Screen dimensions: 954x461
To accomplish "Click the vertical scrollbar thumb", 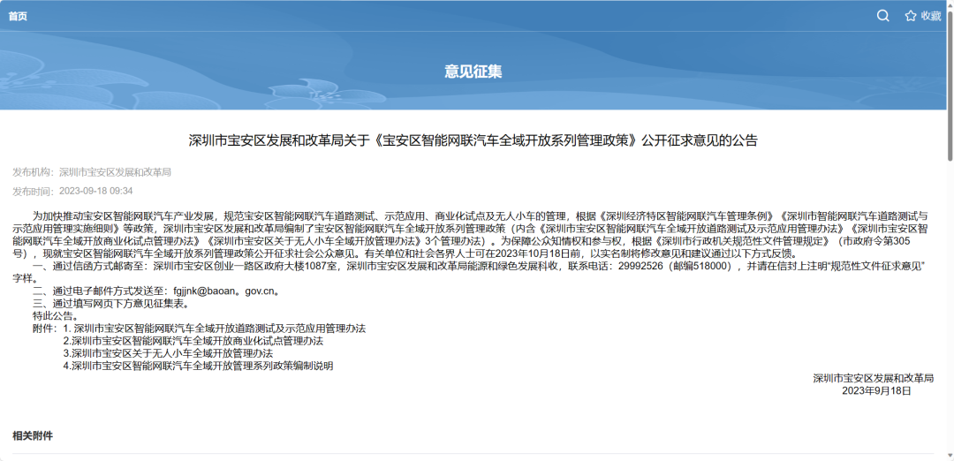I will (x=950, y=85).
